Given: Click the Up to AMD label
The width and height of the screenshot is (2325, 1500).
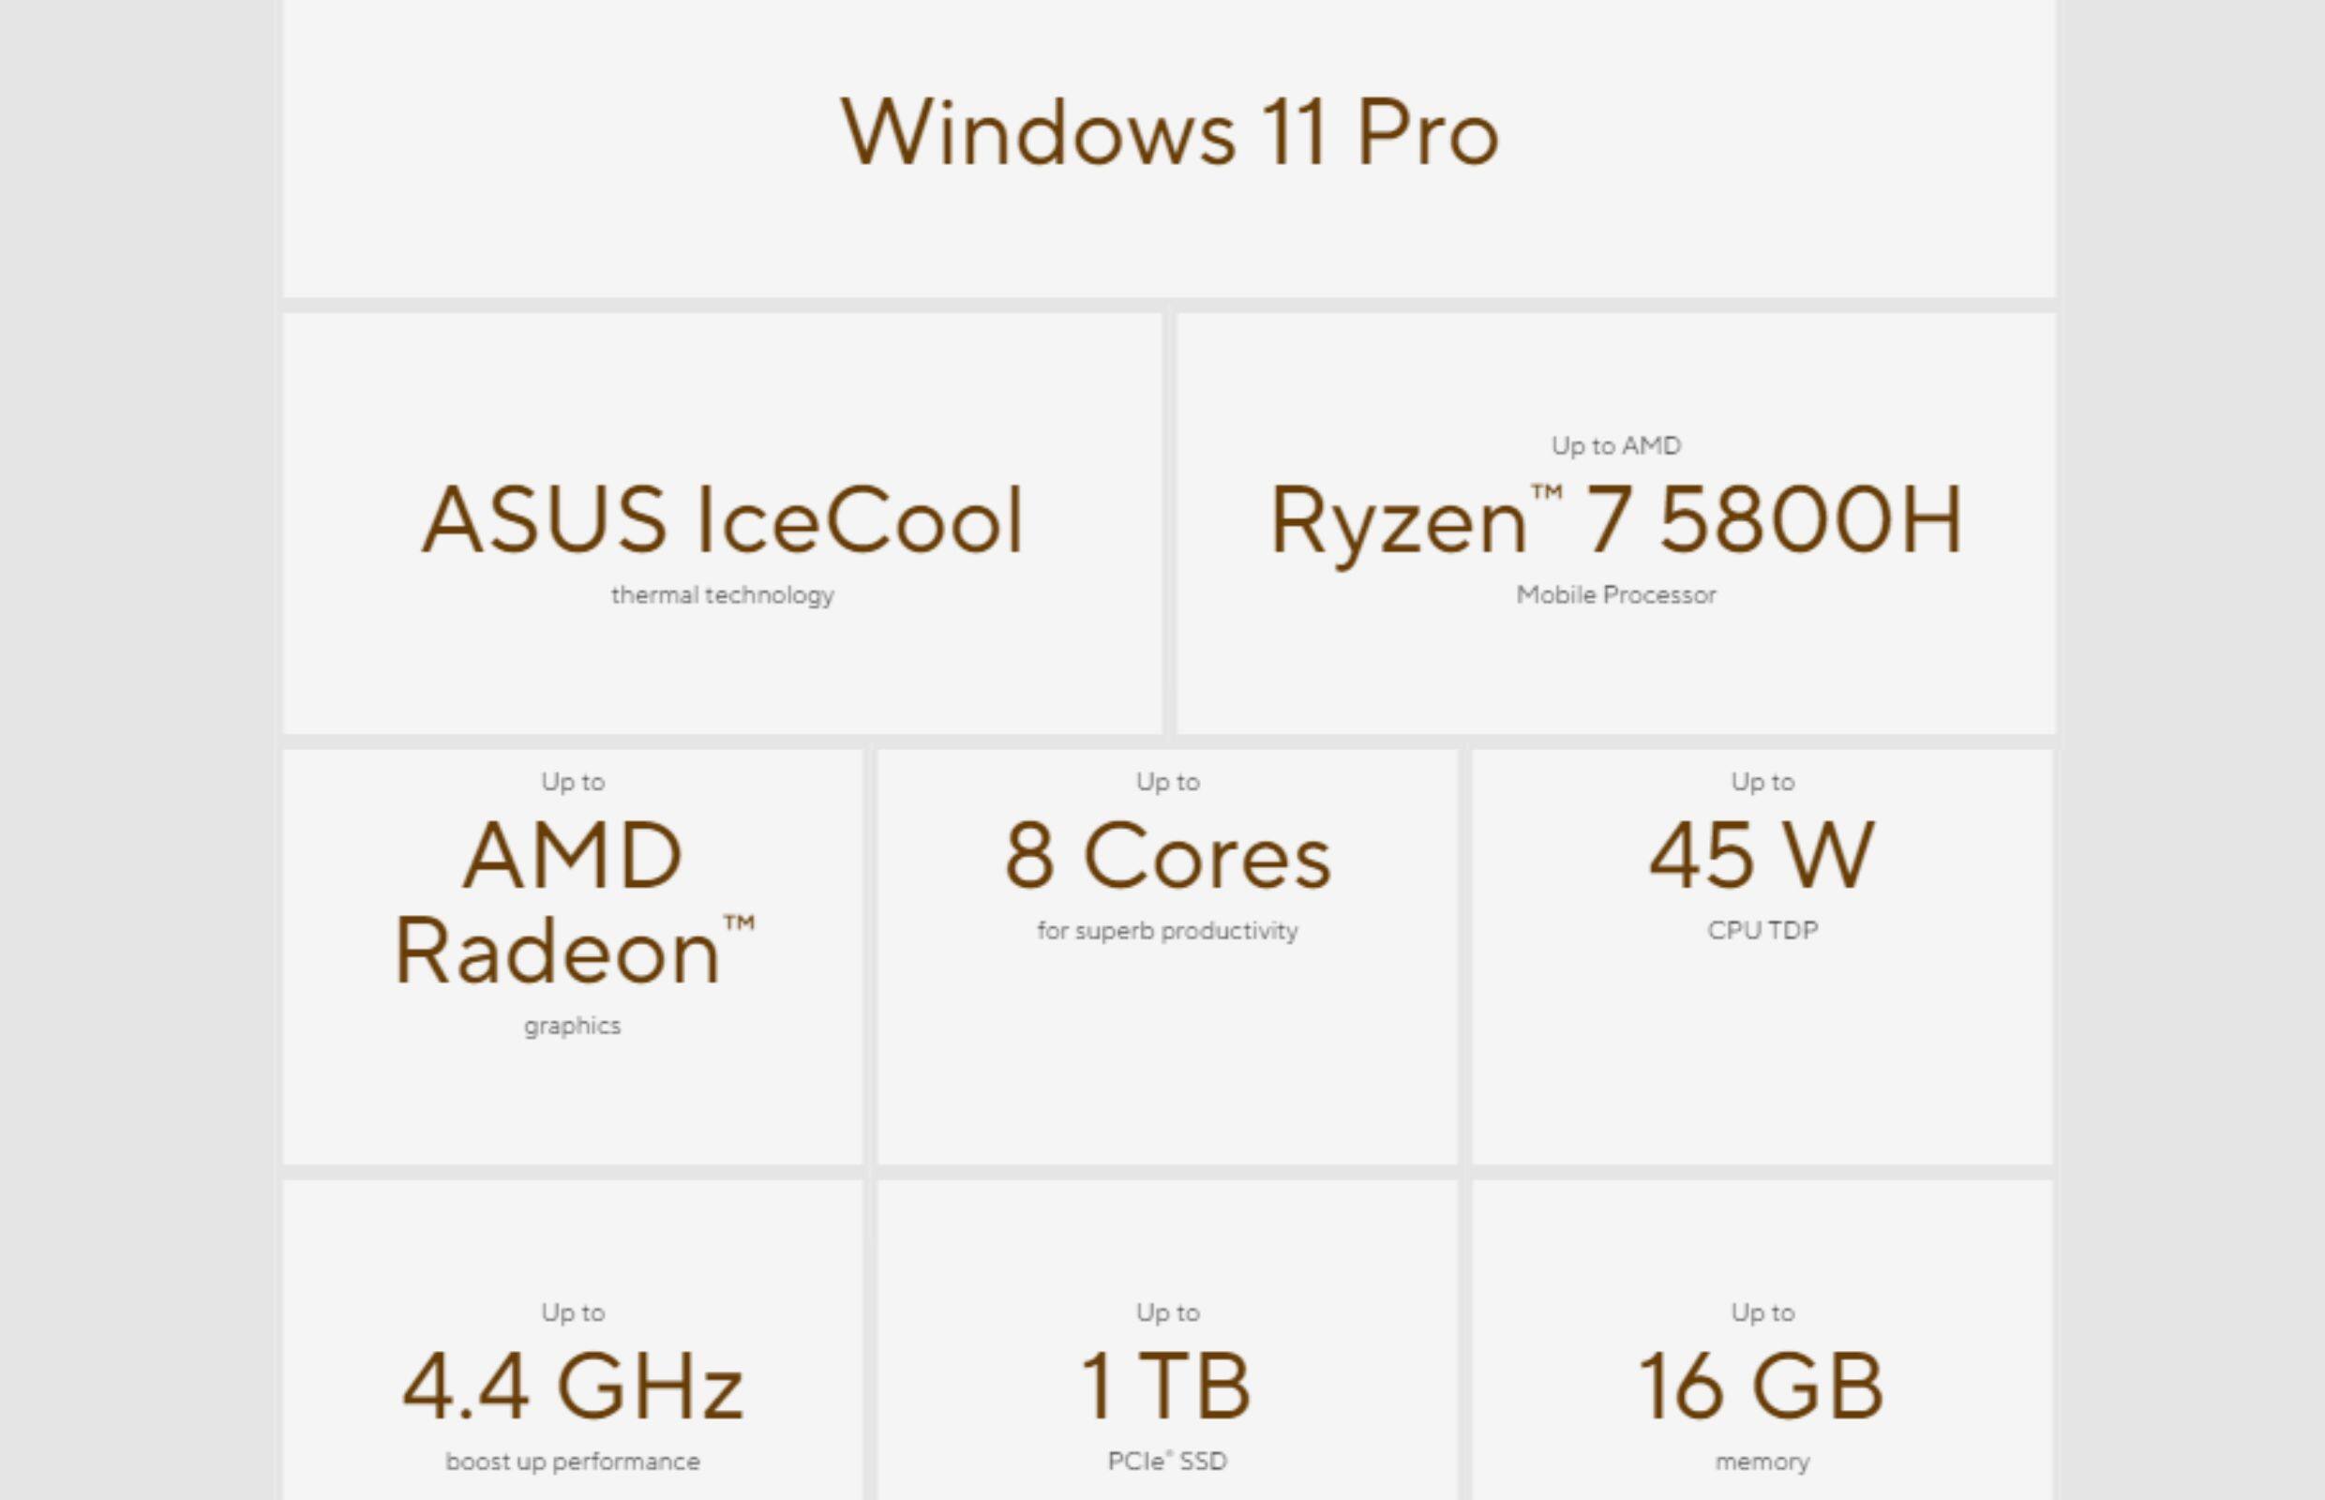Looking at the screenshot, I should [x=1616, y=446].
